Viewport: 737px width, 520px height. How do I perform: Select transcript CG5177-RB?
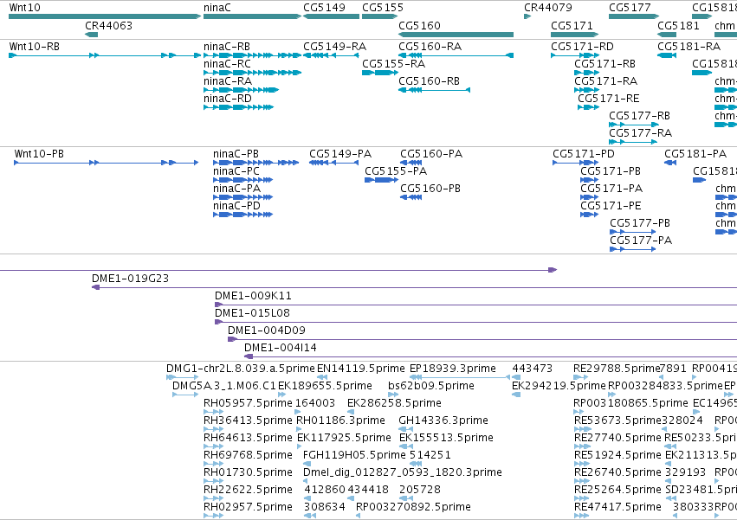point(634,125)
